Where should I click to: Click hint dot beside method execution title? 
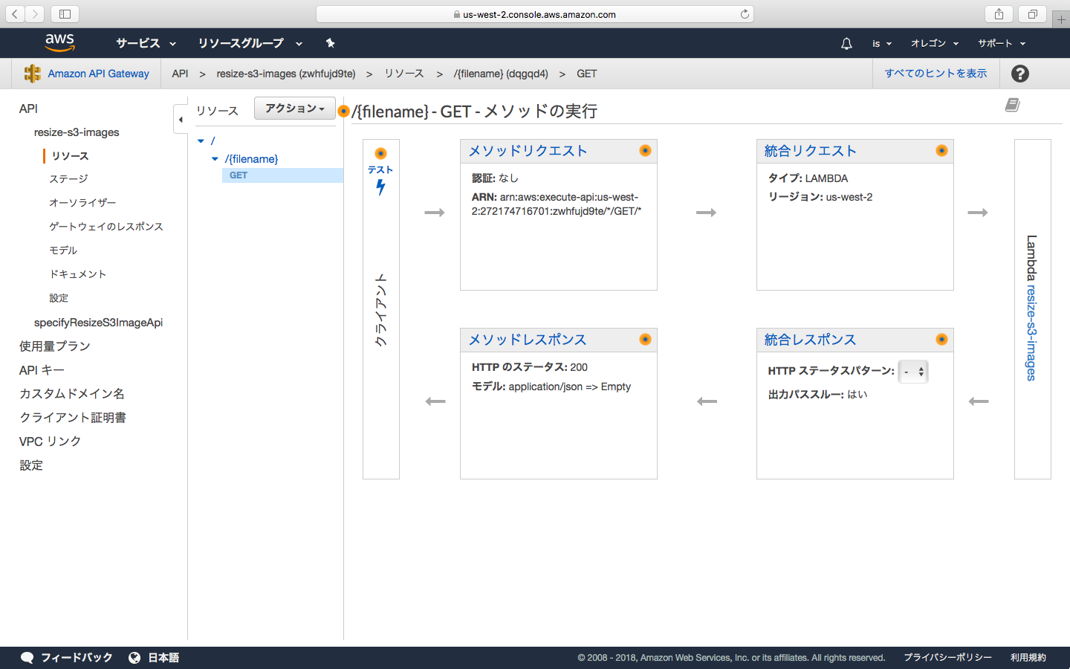[x=343, y=111]
